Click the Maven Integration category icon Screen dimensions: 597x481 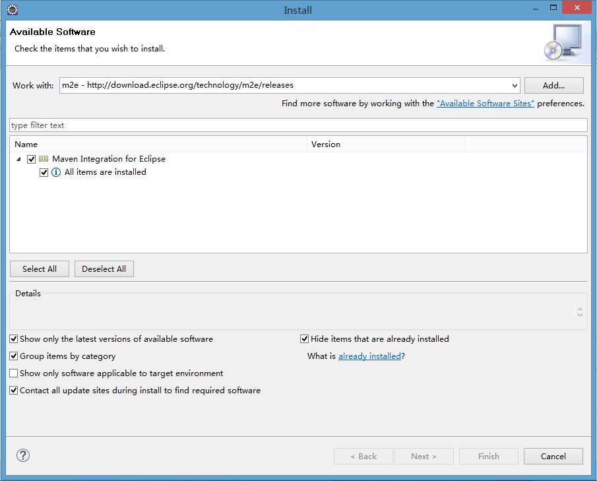[44, 159]
